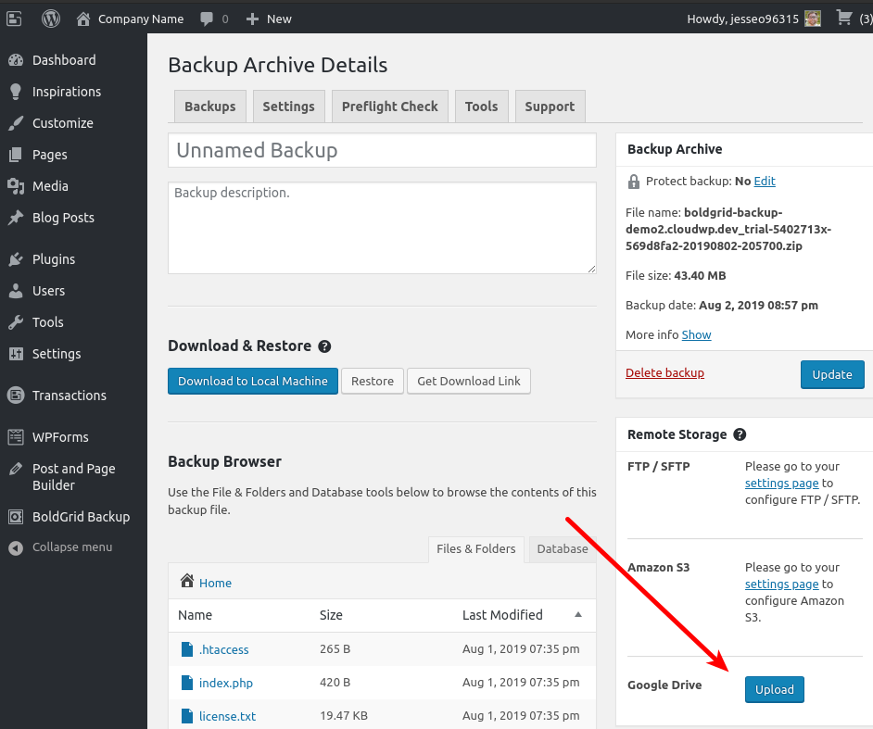The image size is (873, 729).
Task: Open the BoldGrid icon at the top left
Action: [x=13, y=18]
